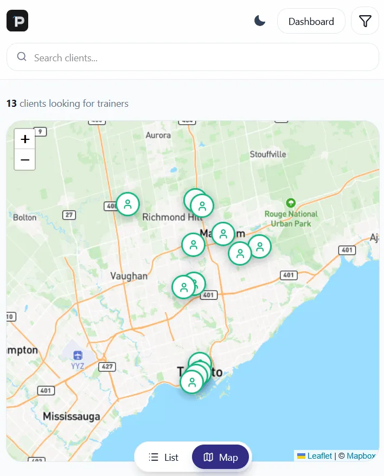Click the YYZ airport icon
Image resolution: width=384 pixels, height=476 pixels.
(x=78, y=355)
